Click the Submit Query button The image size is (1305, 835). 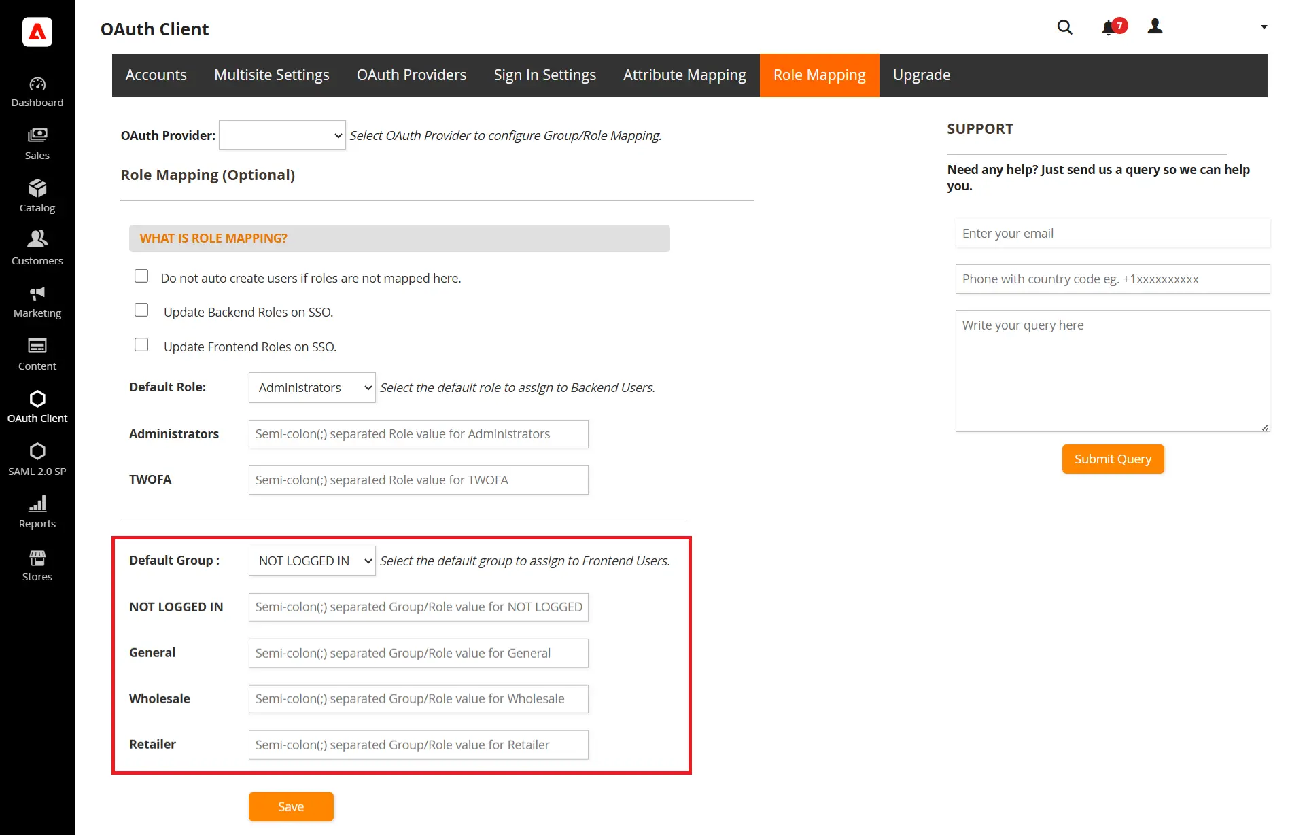point(1113,459)
